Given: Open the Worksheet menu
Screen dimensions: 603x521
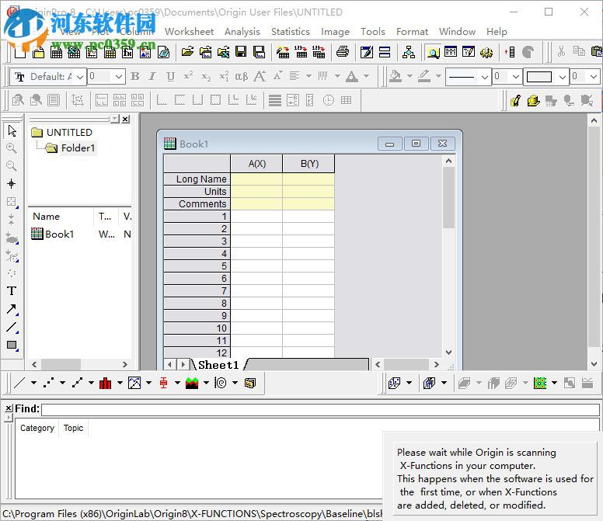Looking at the screenshot, I should click(189, 32).
